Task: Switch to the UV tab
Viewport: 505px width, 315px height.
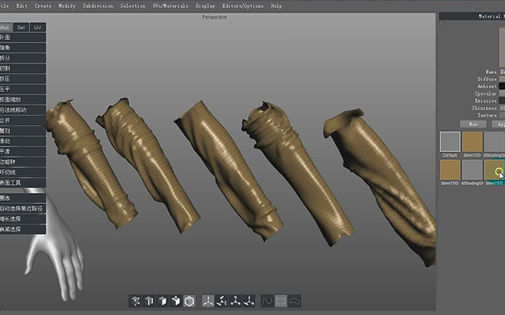Action: [x=38, y=28]
